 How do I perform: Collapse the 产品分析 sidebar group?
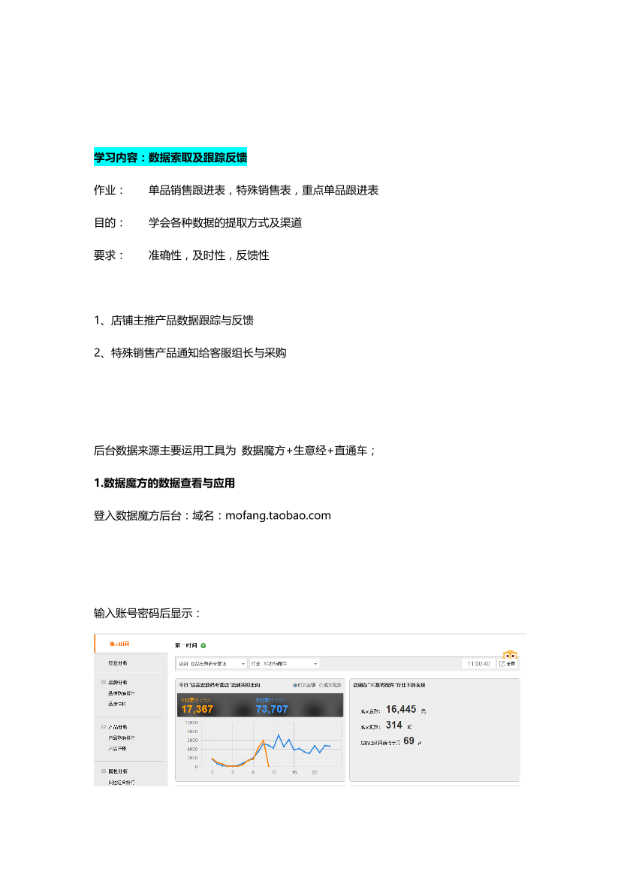click(104, 727)
